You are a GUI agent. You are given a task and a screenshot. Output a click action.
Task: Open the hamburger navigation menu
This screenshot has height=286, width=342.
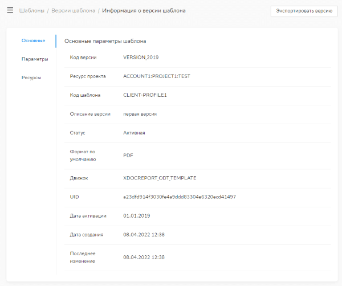10,10
